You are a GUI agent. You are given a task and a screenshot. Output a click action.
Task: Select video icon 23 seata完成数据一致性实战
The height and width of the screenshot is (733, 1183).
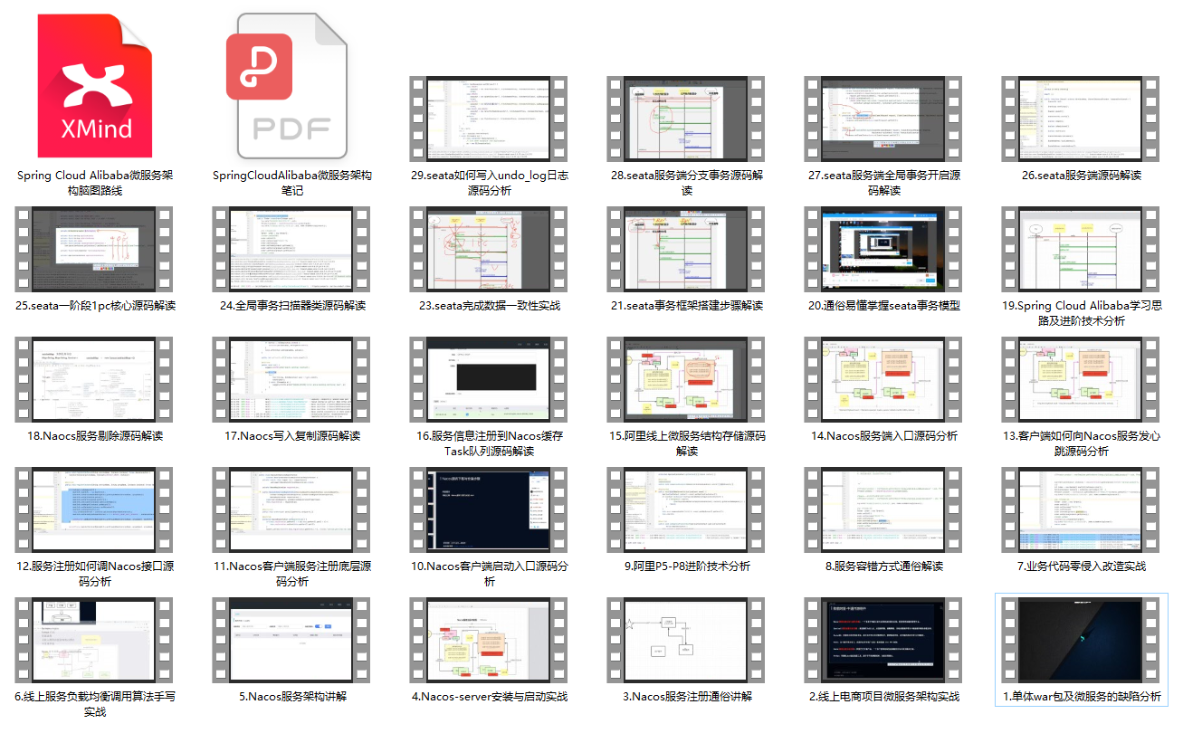point(490,249)
